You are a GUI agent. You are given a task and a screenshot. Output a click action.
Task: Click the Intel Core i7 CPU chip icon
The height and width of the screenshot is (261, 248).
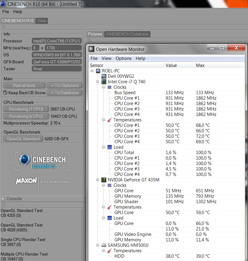pos(104,82)
